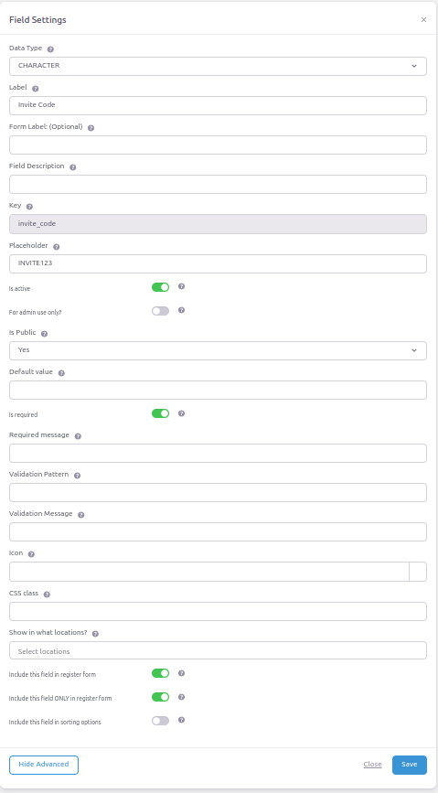Viewport: 438px width, 793px height.
Task: Enable the For admin use only toggle
Action: pyautogui.click(x=160, y=311)
